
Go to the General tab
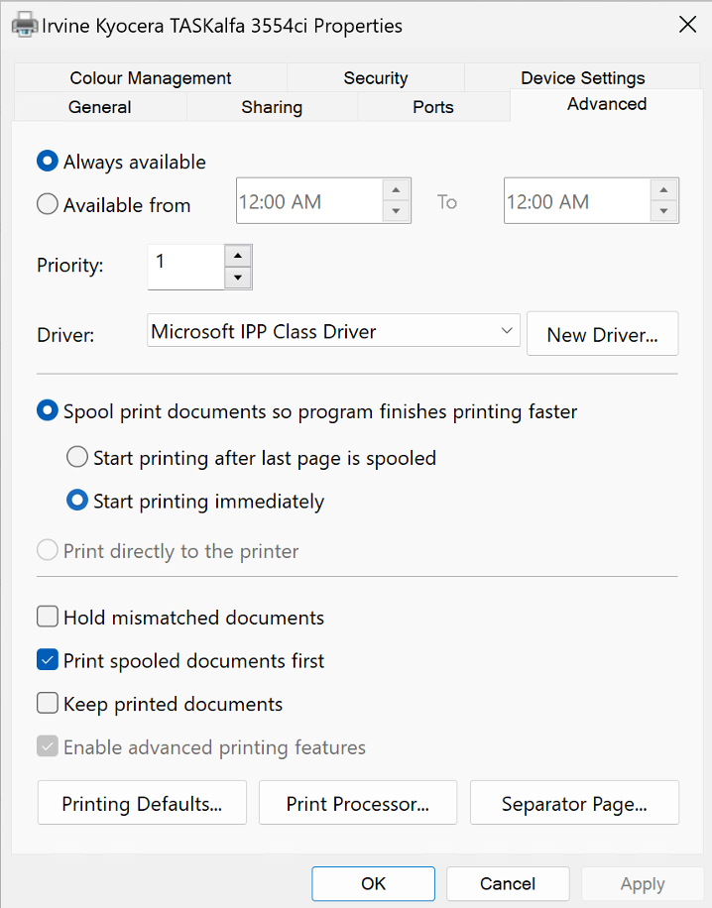pos(99,107)
